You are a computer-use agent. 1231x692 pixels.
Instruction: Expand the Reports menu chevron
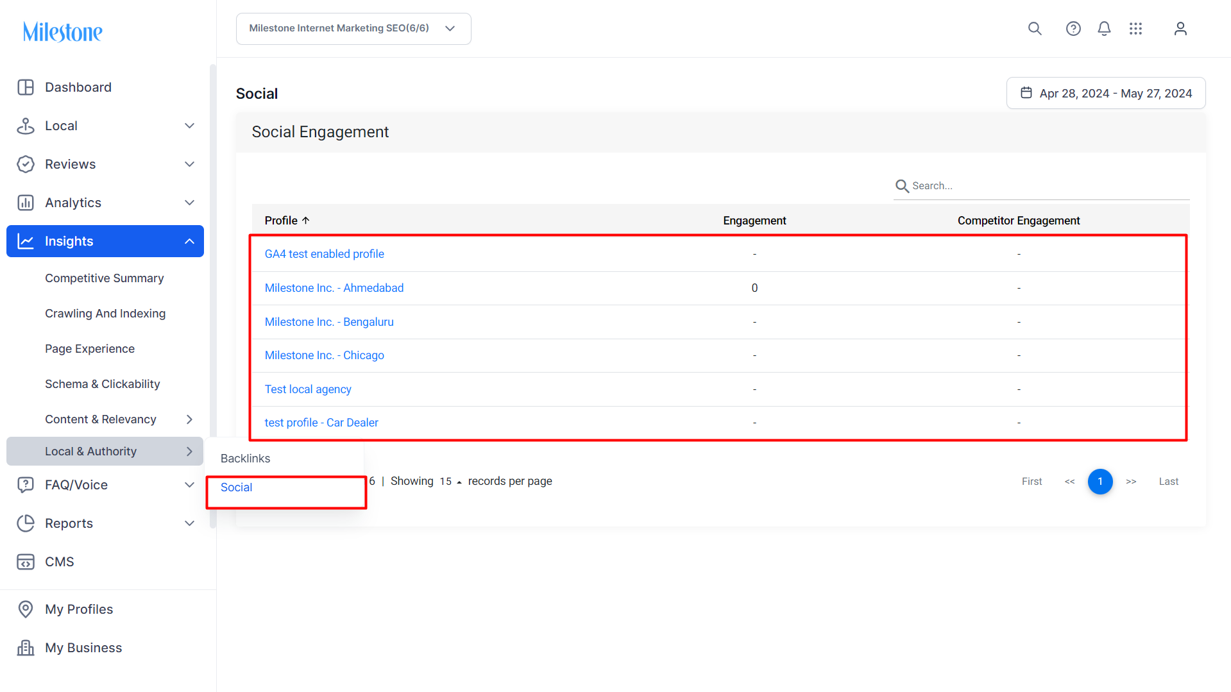[189, 523]
